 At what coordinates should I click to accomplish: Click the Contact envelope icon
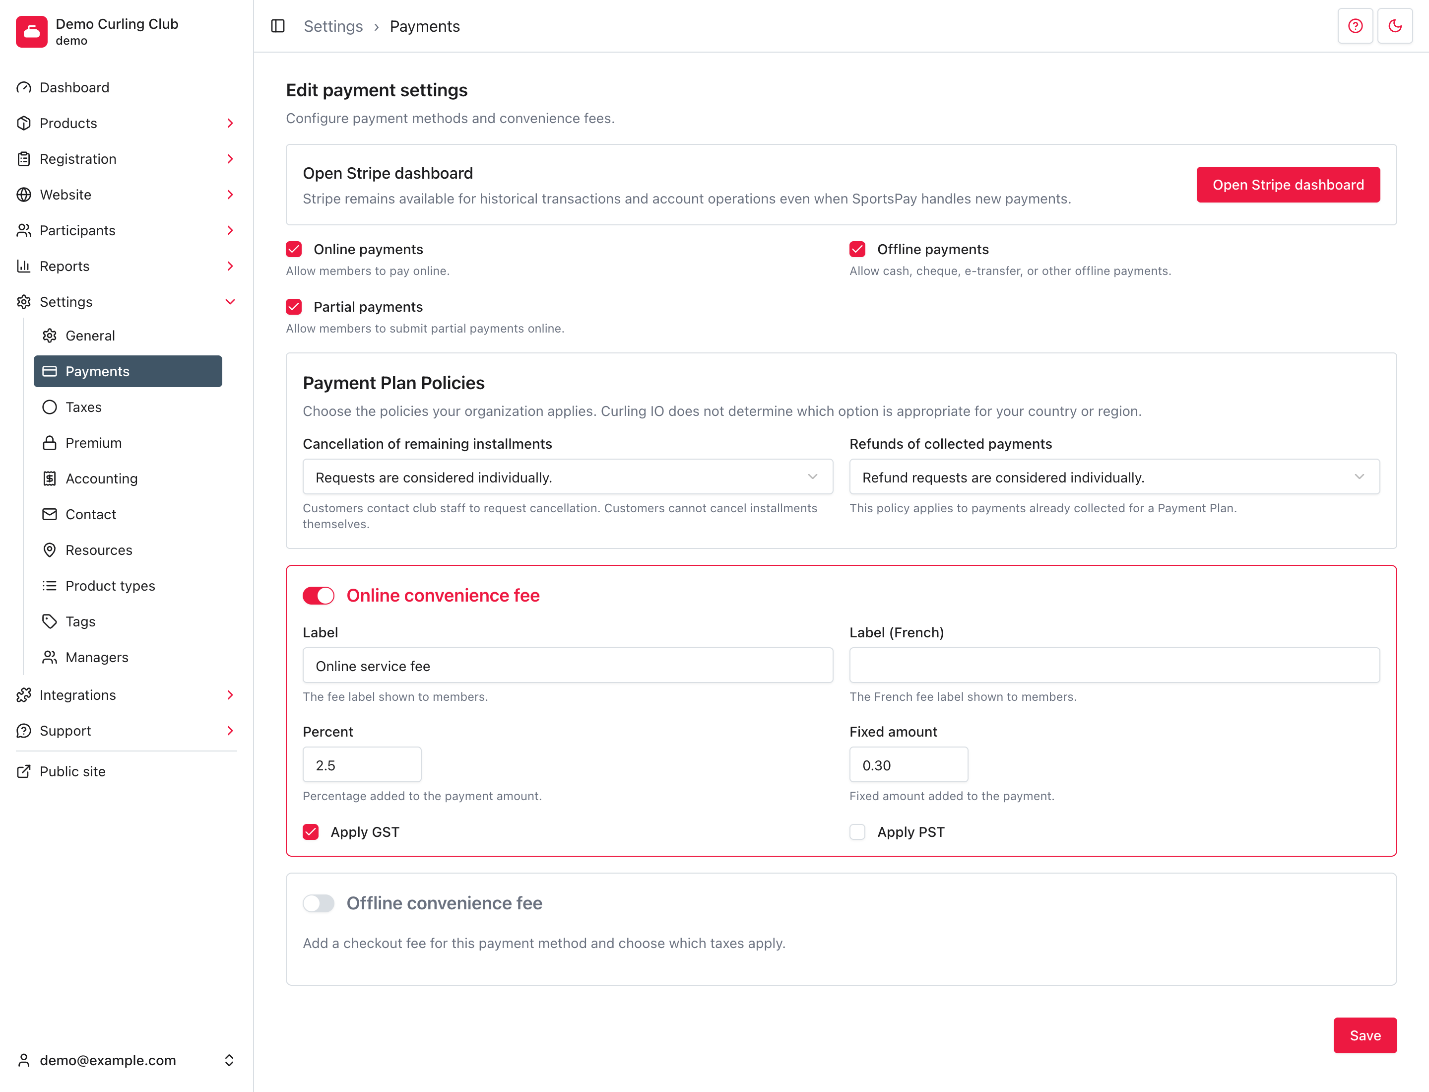click(50, 514)
